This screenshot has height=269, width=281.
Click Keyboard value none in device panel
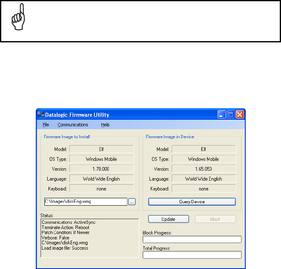pyautogui.click(x=204, y=189)
